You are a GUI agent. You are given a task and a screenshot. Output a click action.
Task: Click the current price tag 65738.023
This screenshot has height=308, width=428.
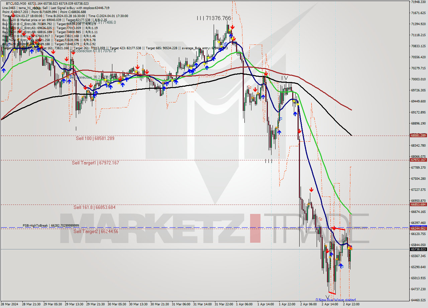point(418,249)
